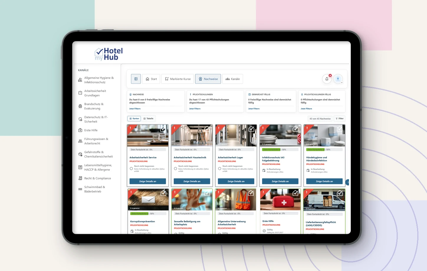Click the '43 von 43 Nachweise' counter

(x=320, y=119)
